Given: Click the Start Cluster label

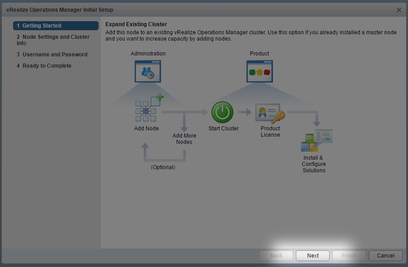Looking at the screenshot, I should (x=223, y=129).
